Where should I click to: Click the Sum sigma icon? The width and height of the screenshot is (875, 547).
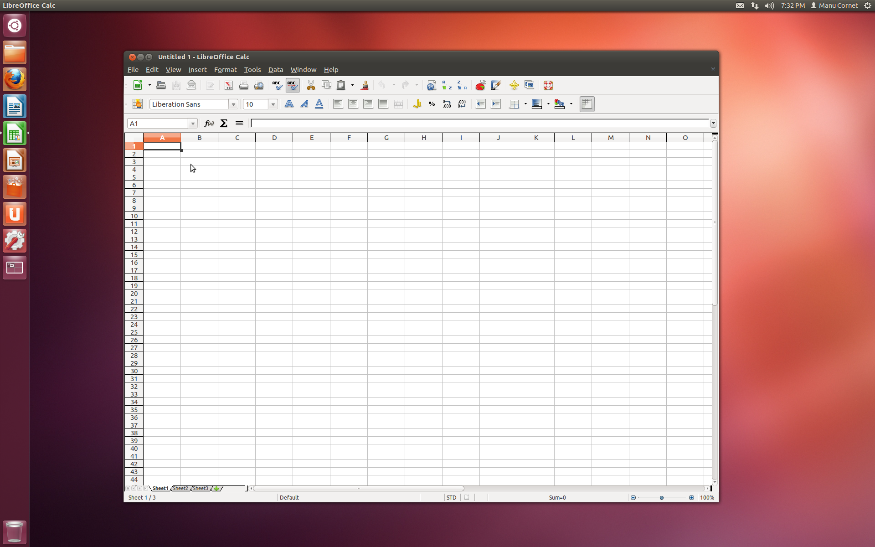pyautogui.click(x=224, y=123)
